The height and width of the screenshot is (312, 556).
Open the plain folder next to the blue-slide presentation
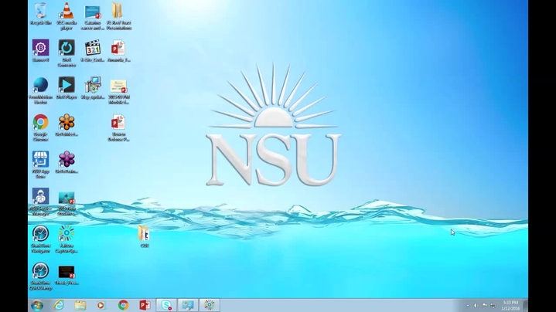[x=118, y=11]
